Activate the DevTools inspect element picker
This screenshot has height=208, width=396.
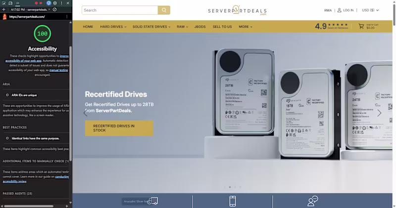point(4,3)
